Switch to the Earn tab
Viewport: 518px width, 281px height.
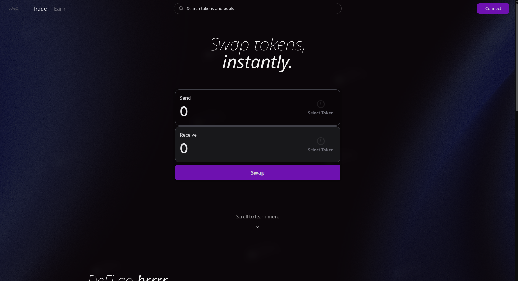click(x=60, y=9)
